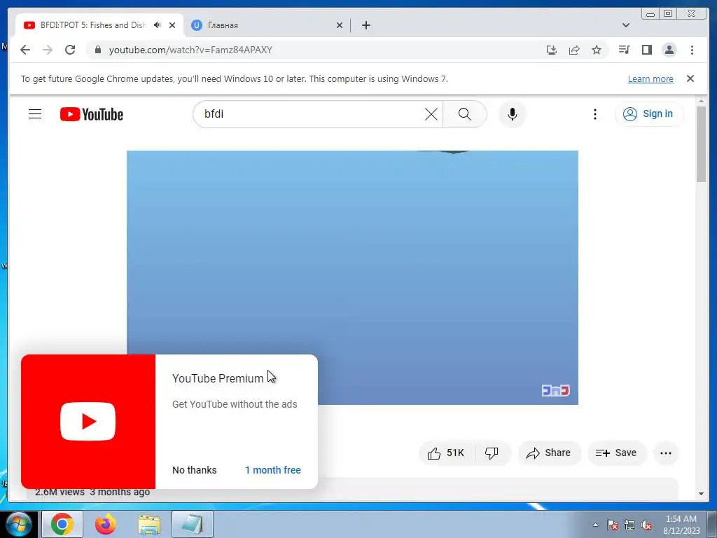Clear the bfdi search query
The width and height of the screenshot is (717, 538).
pyautogui.click(x=431, y=114)
